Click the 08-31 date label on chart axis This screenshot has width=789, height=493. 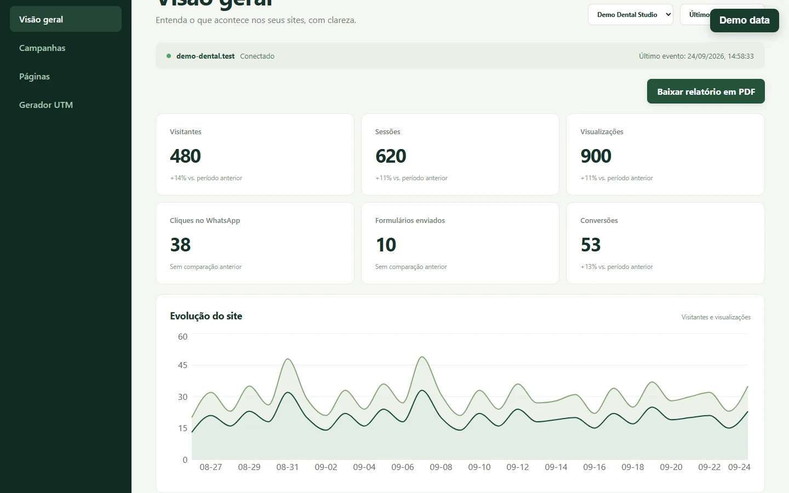pos(288,467)
